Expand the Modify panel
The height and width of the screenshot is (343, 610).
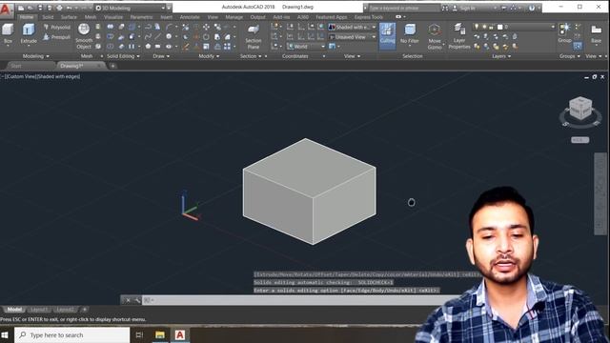pyautogui.click(x=209, y=56)
